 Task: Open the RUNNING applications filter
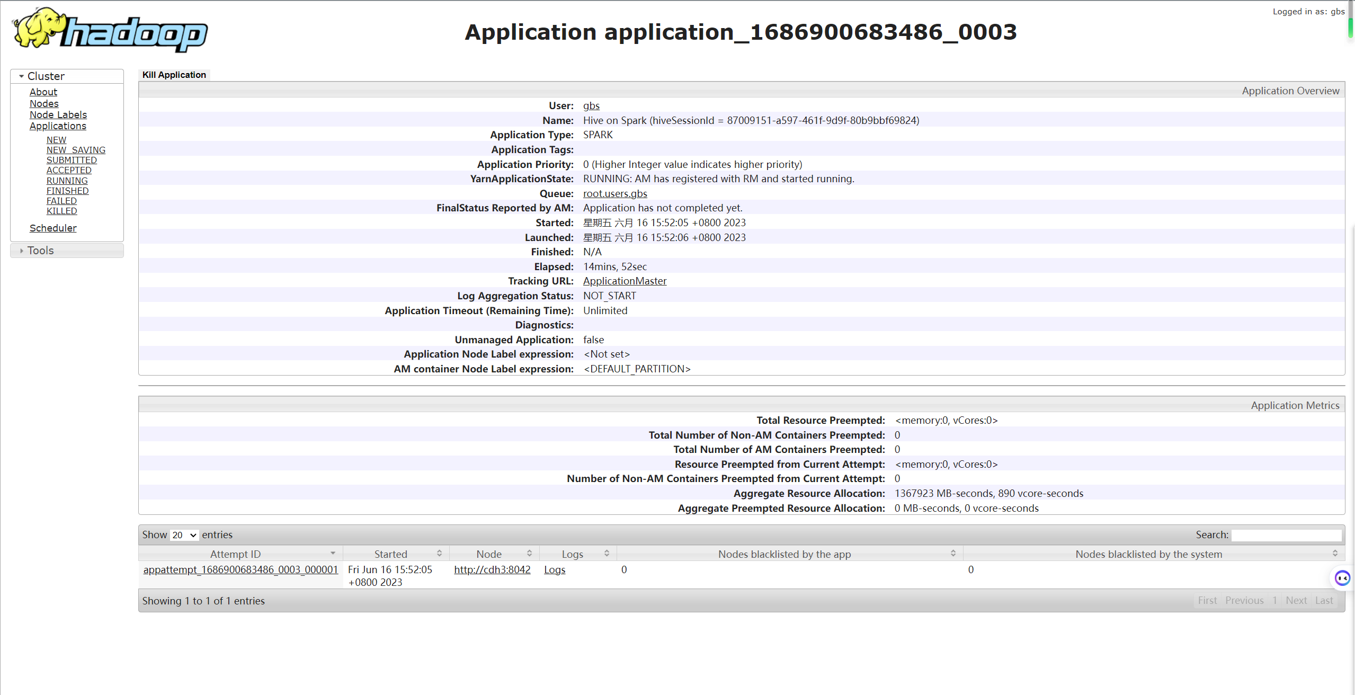(x=67, y=181)
